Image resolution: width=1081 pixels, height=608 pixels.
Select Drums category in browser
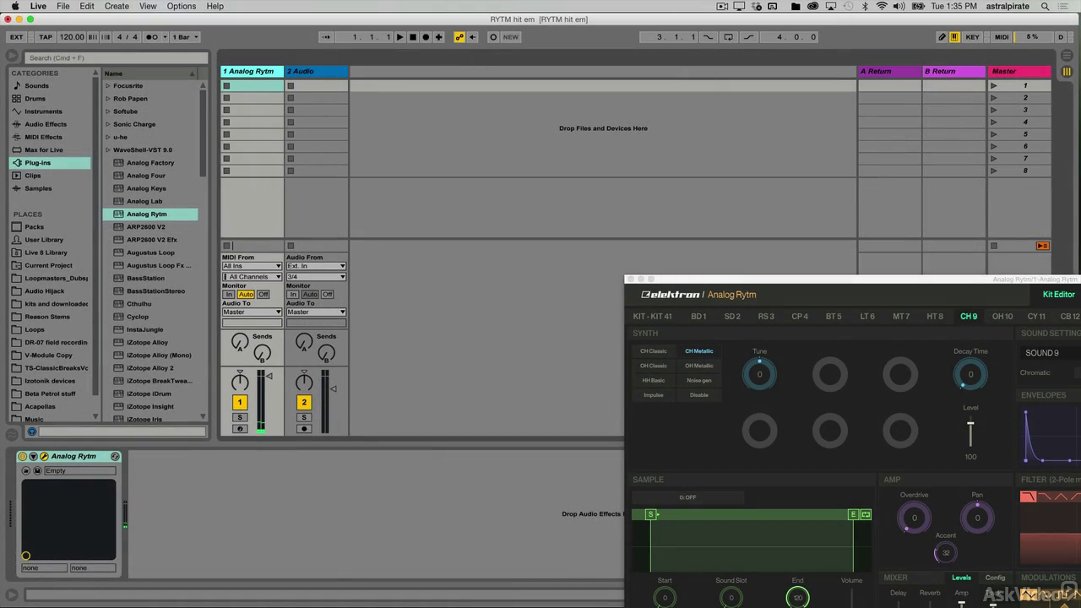pos(35,99)
